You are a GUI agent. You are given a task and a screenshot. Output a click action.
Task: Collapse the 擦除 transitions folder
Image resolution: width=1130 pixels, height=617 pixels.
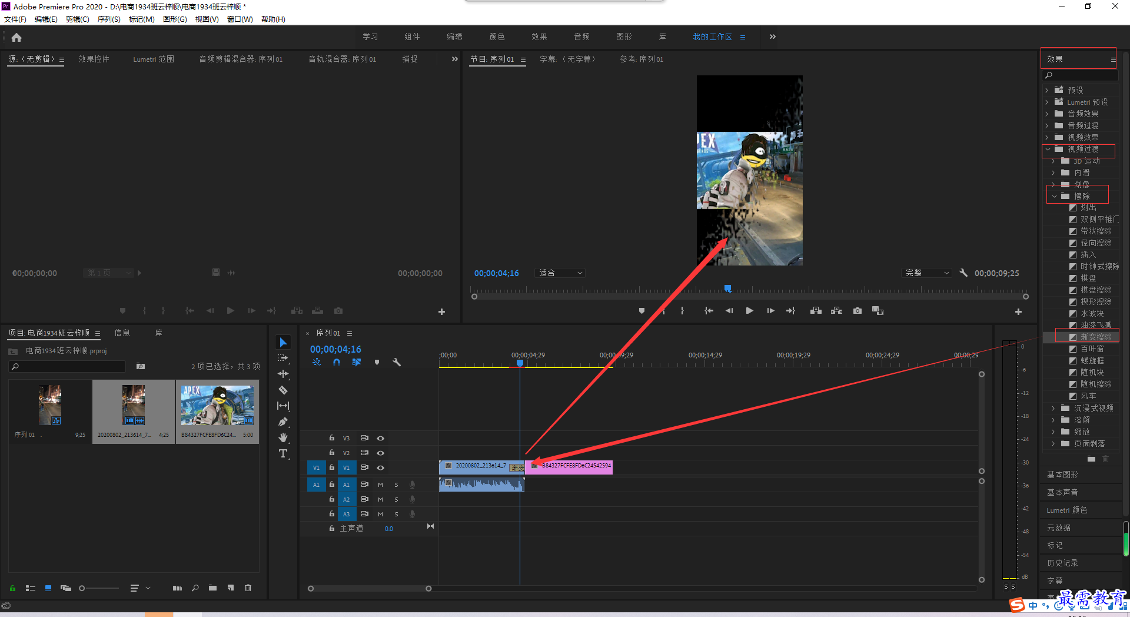1055,196
